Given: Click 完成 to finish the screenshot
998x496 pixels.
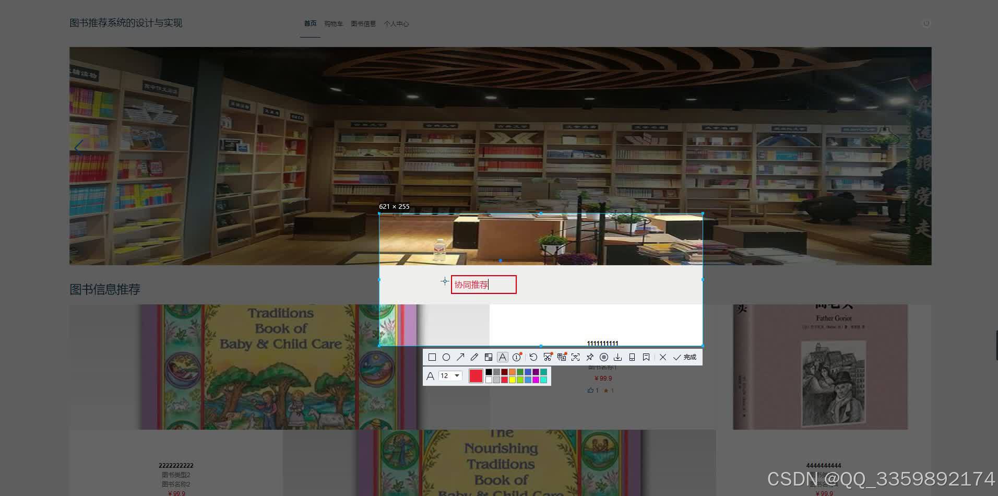Looking at the screenshot, I should 685,357.
